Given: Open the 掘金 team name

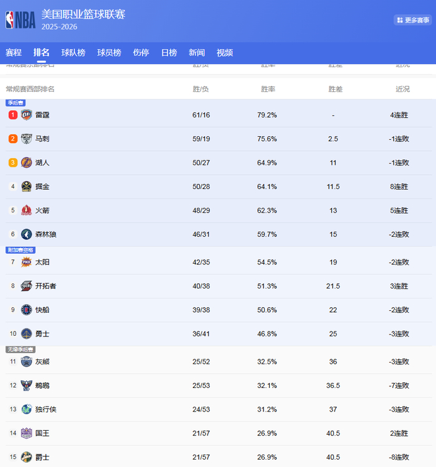Looking at the screenshot, I should click(x=42, y=187).
